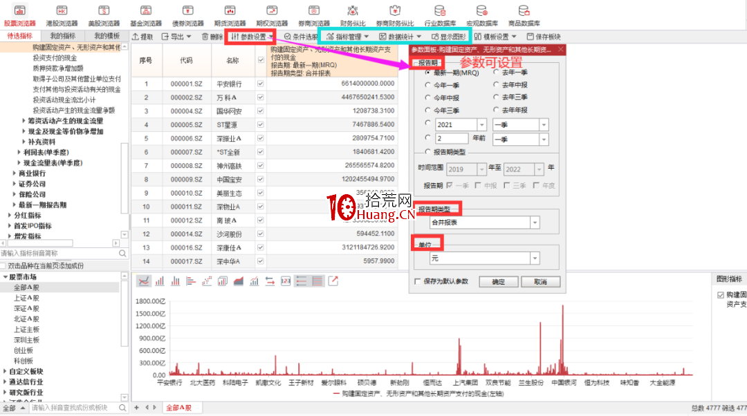Select 上证A股 in the market tree

pos(26,298)
